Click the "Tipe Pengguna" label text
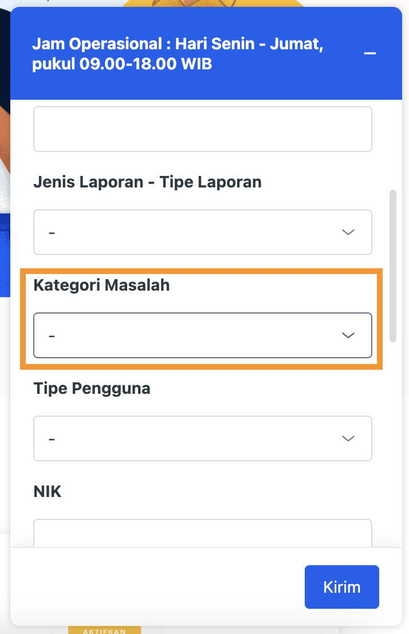Screen dimensions: 409x634 tap(92, 389)
